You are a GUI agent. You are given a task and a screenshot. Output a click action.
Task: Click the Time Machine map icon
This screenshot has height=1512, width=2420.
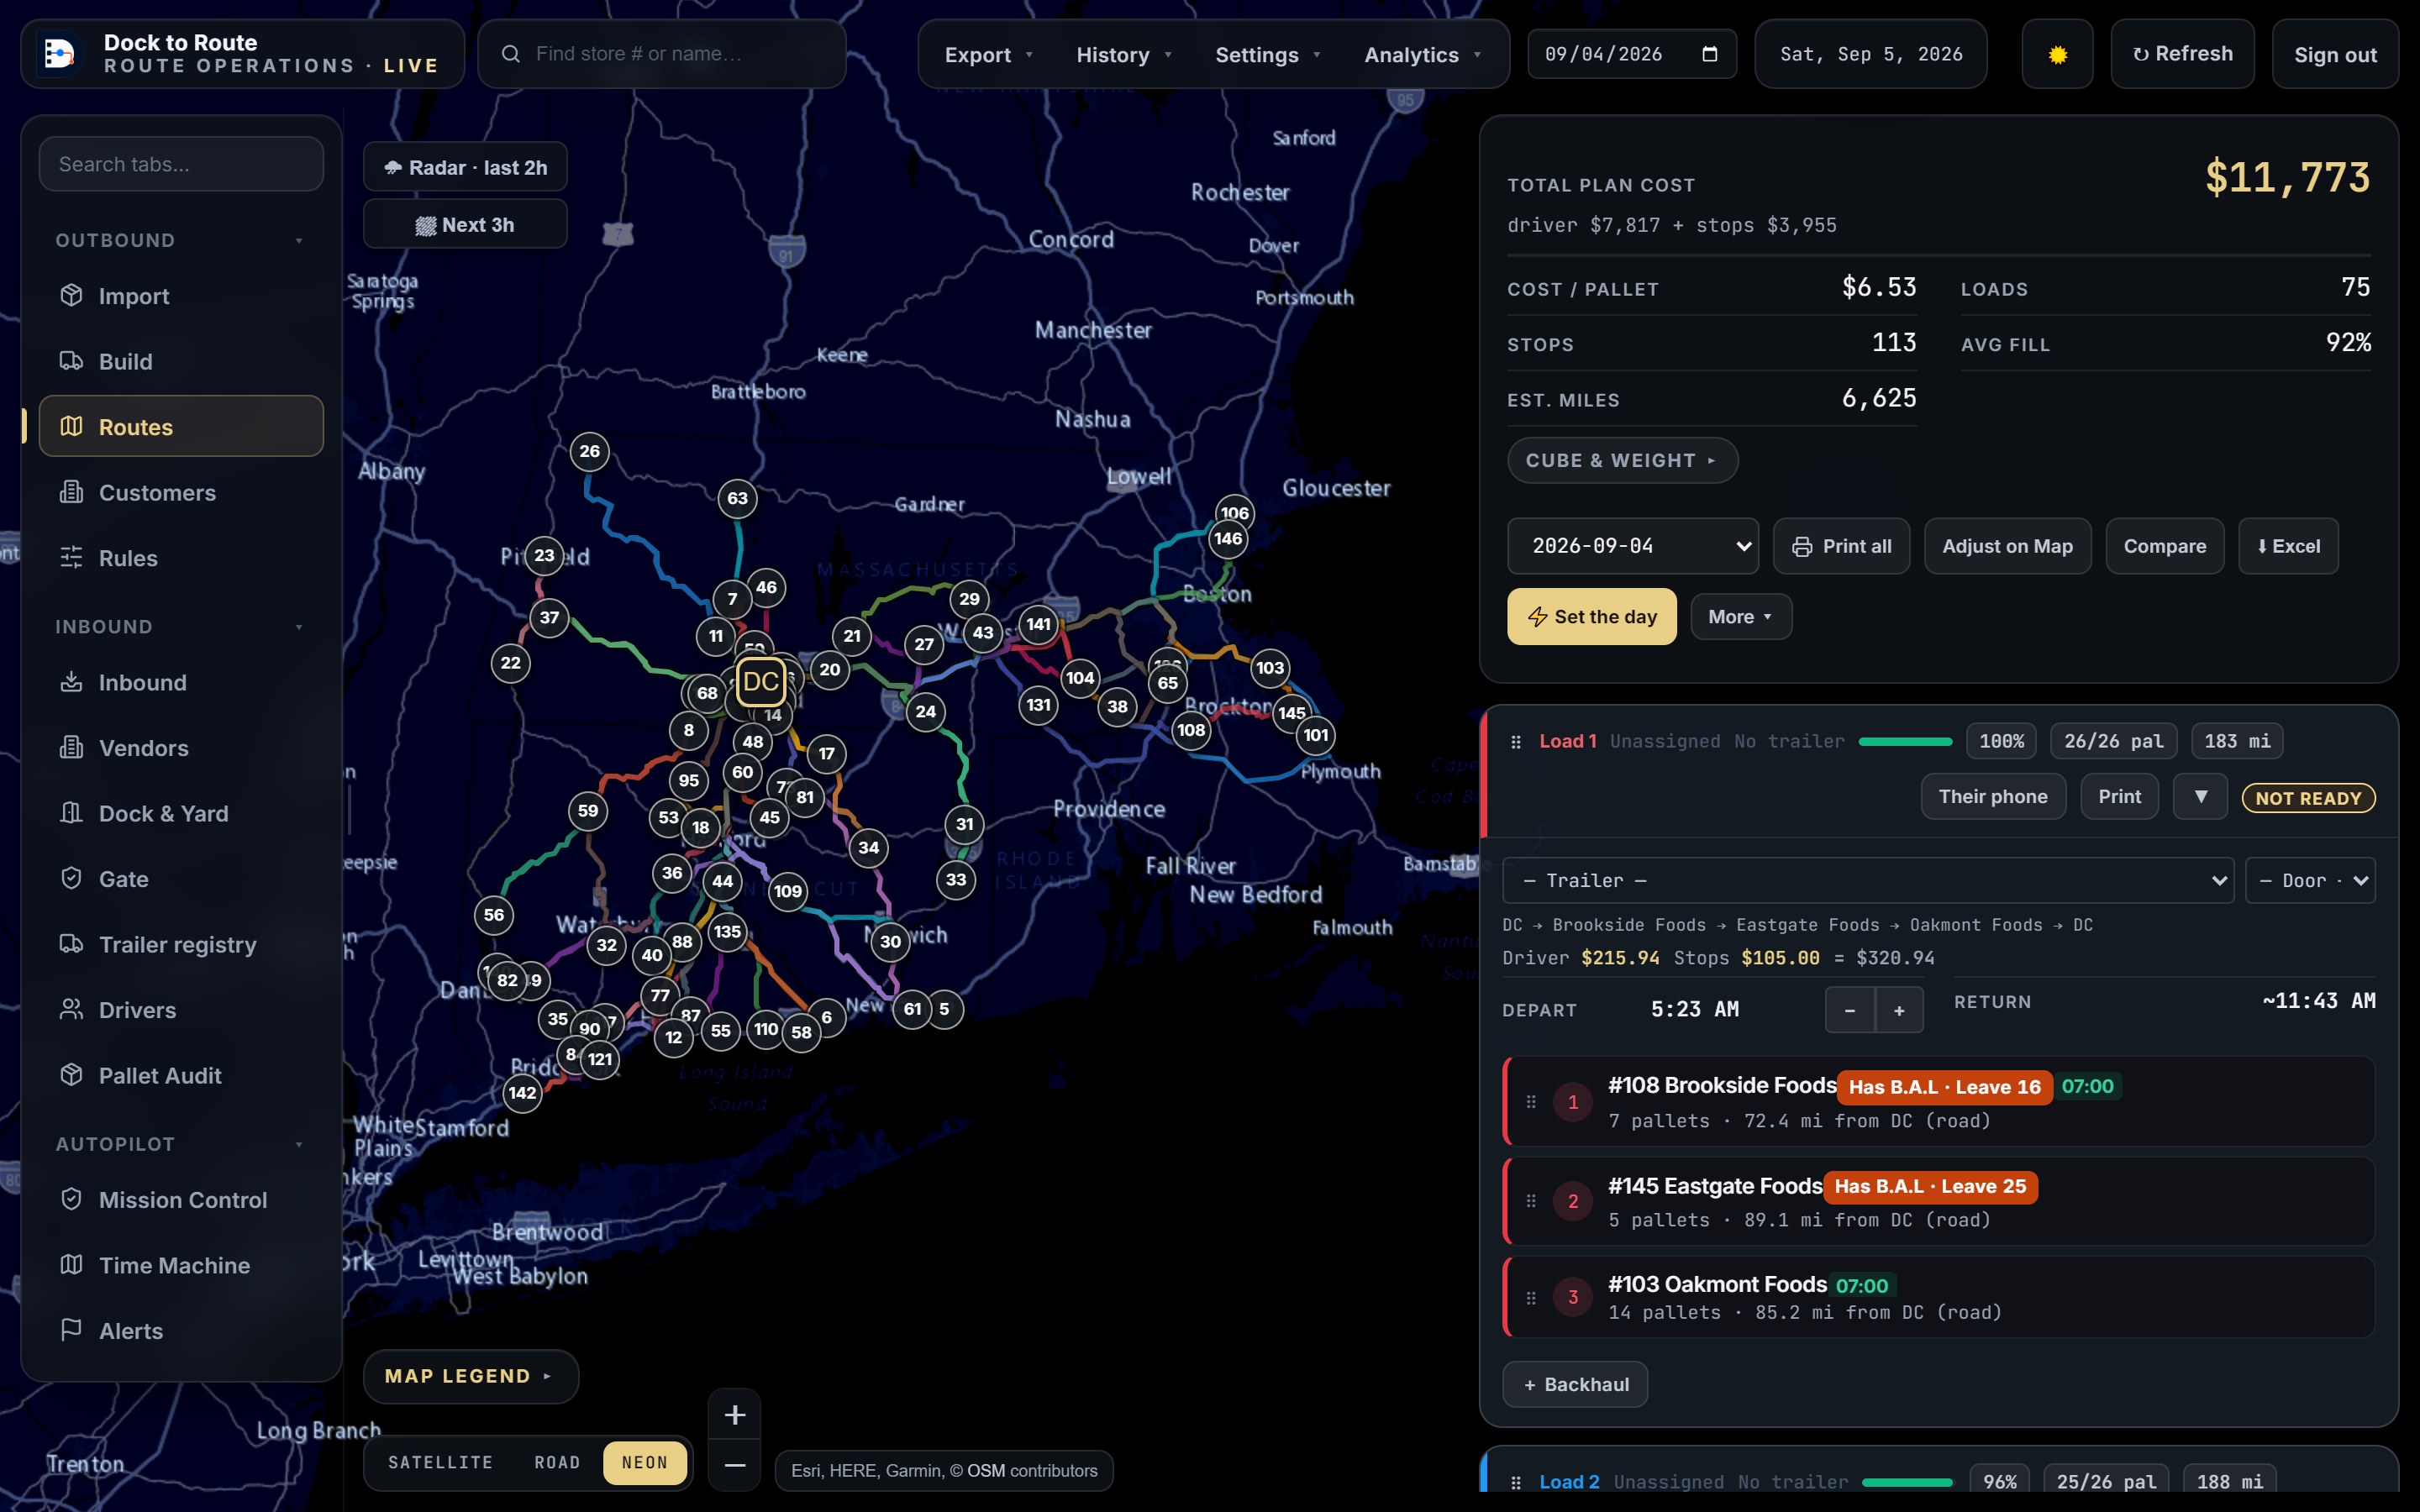[71, 1265]
